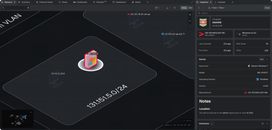Click the First Seen 27y ago value

(227, 50)
